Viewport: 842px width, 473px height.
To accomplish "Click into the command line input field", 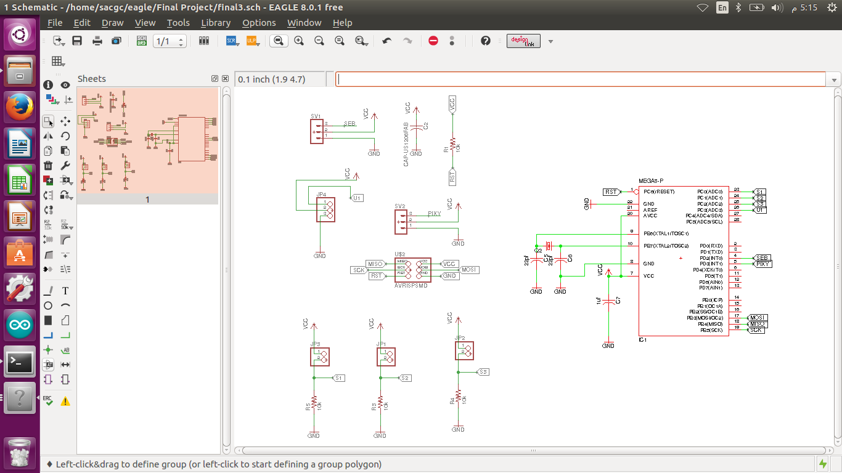I will coord(579,79).
